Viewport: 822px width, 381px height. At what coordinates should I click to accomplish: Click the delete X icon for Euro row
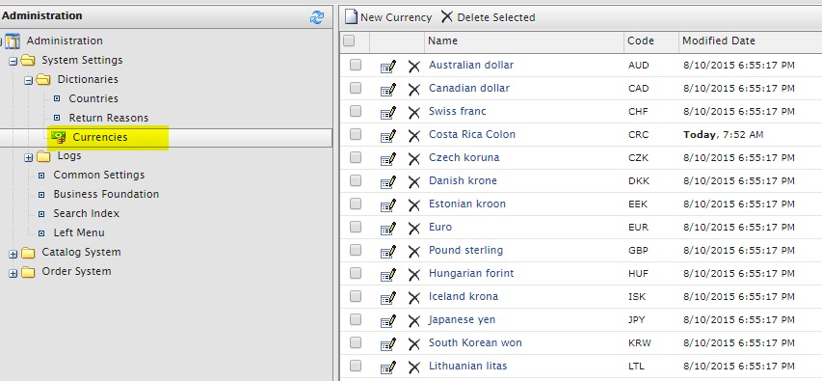coord(414,229)
